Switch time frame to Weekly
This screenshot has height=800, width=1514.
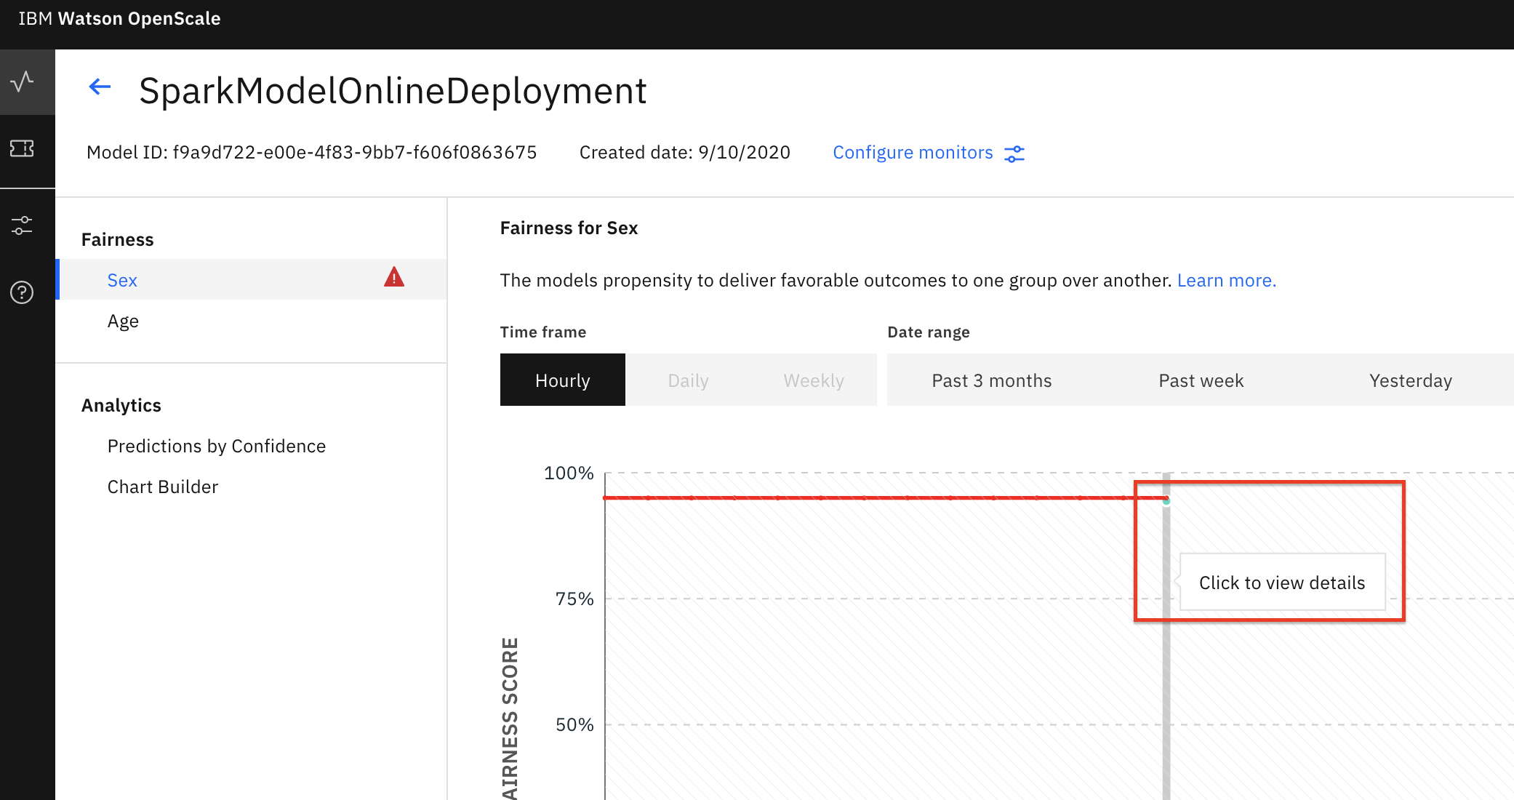pos(813,380)
